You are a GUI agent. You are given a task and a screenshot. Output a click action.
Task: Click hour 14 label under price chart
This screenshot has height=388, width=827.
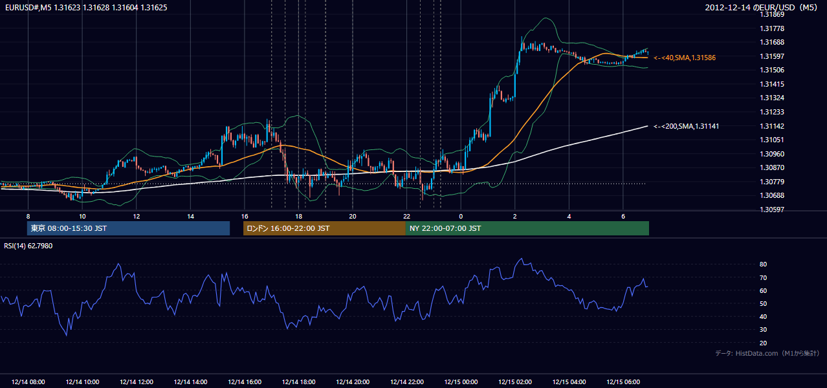point(190,216)
